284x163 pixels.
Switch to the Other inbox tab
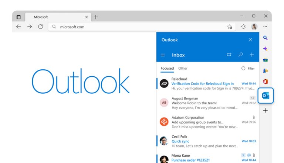pyautogui.click(x=183, y=68)
